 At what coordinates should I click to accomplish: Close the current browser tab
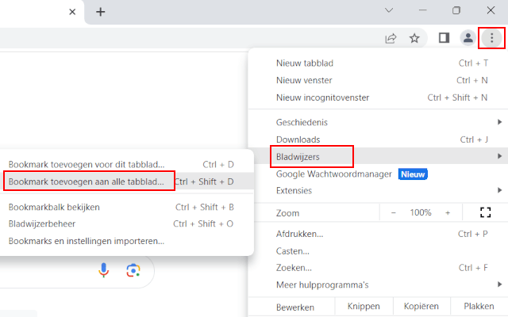72,12
